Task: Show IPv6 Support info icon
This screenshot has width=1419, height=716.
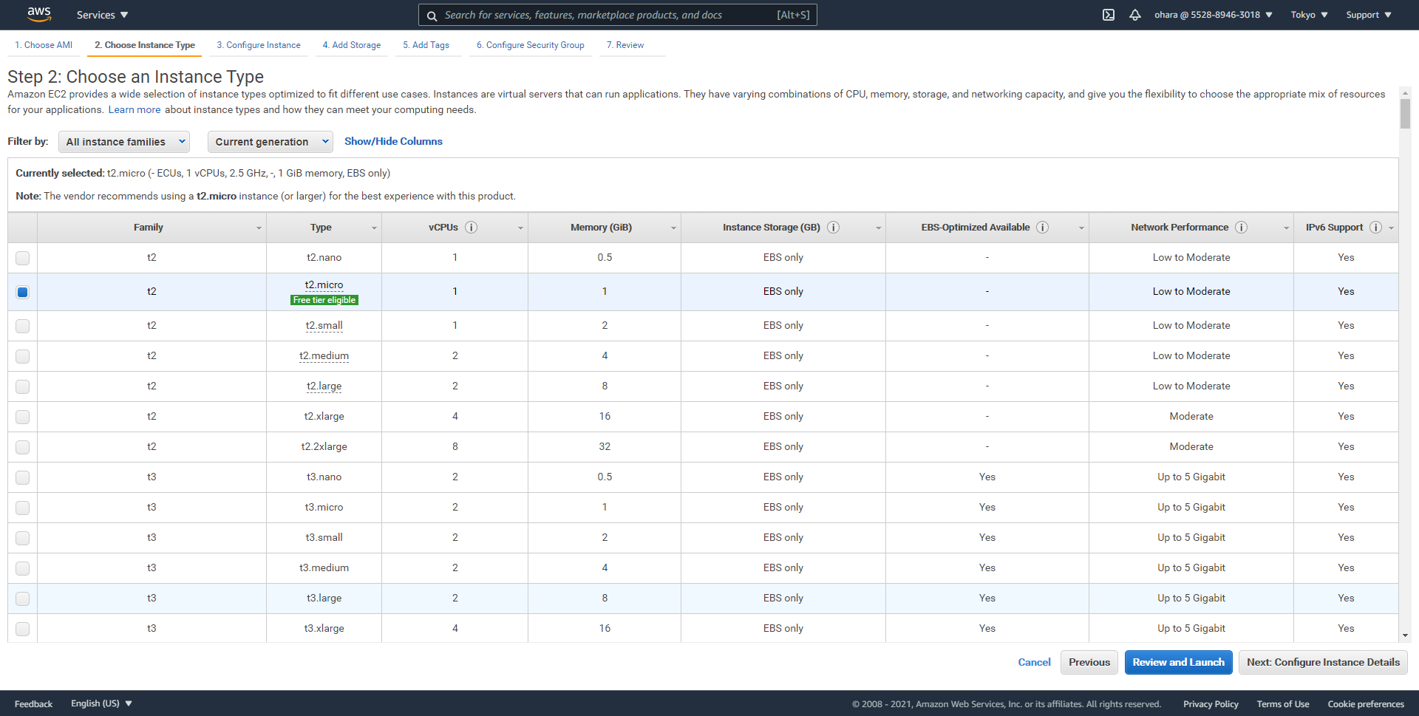Action: pos(1375,228)
